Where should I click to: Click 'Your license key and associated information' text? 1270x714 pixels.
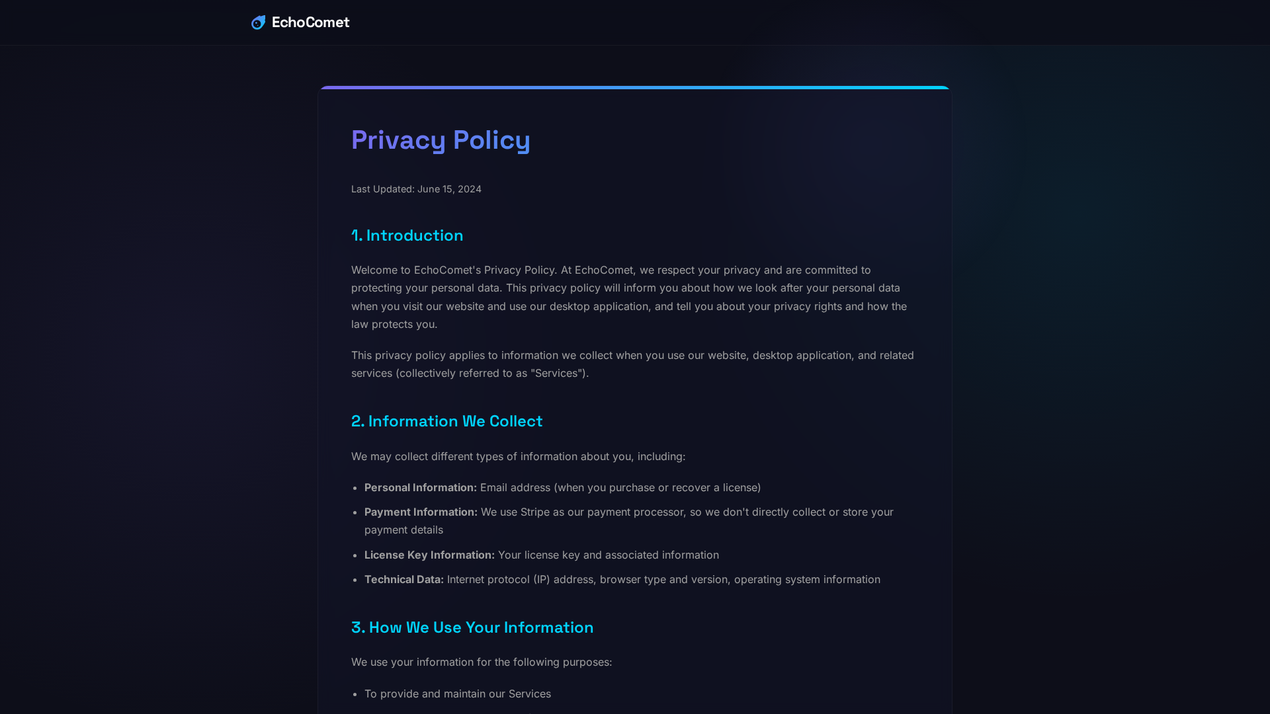[609, 555]
